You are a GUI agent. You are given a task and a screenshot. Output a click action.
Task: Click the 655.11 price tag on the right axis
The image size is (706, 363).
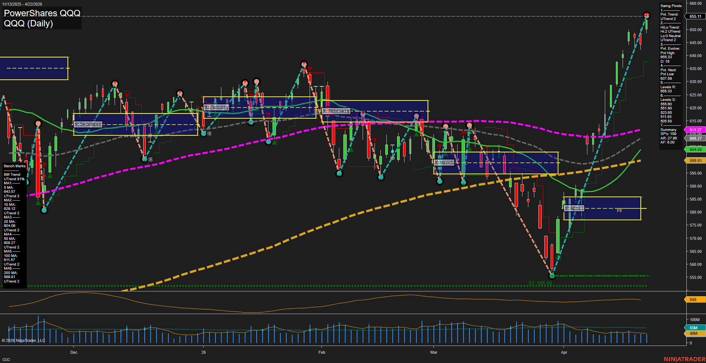click(x=695, y=16)
